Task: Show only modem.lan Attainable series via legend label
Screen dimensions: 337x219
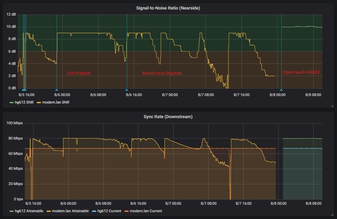Action: click(70, 211)
